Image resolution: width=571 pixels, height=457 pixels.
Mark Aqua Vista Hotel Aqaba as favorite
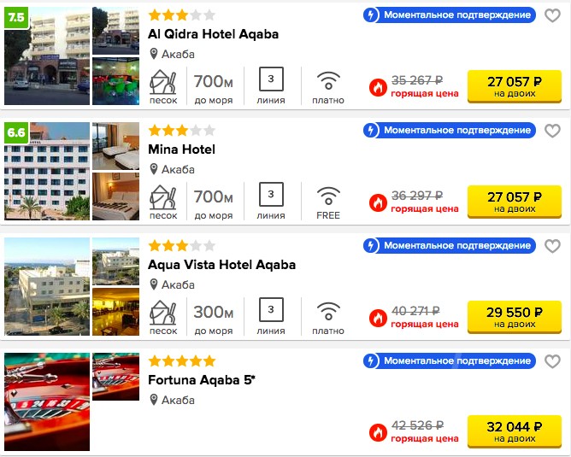pos(552,246)
